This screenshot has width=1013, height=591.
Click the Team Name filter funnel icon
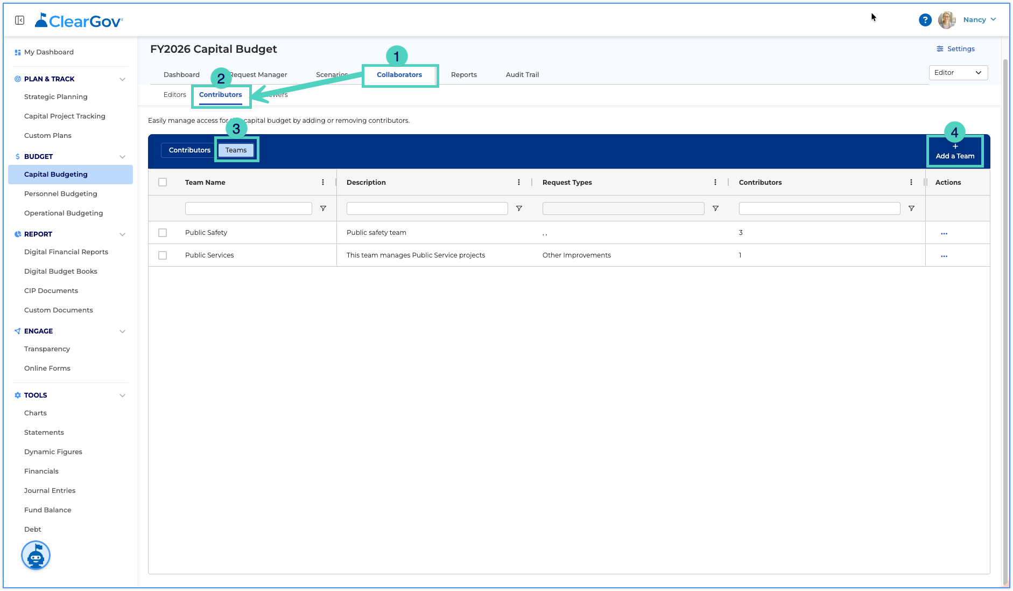(x=323, y=208)
